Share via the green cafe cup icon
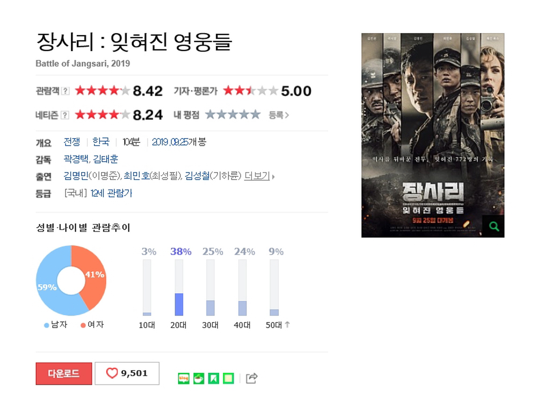 pyautogui.click(x=199, y=378)
